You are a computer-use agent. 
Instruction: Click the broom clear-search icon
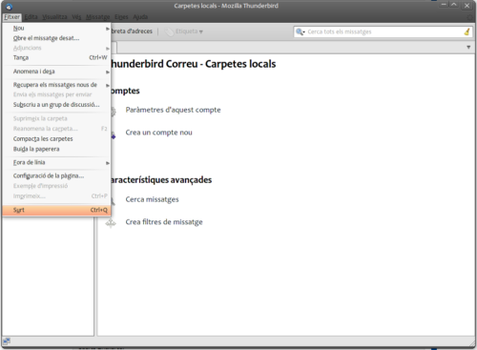tap(467, 31)
